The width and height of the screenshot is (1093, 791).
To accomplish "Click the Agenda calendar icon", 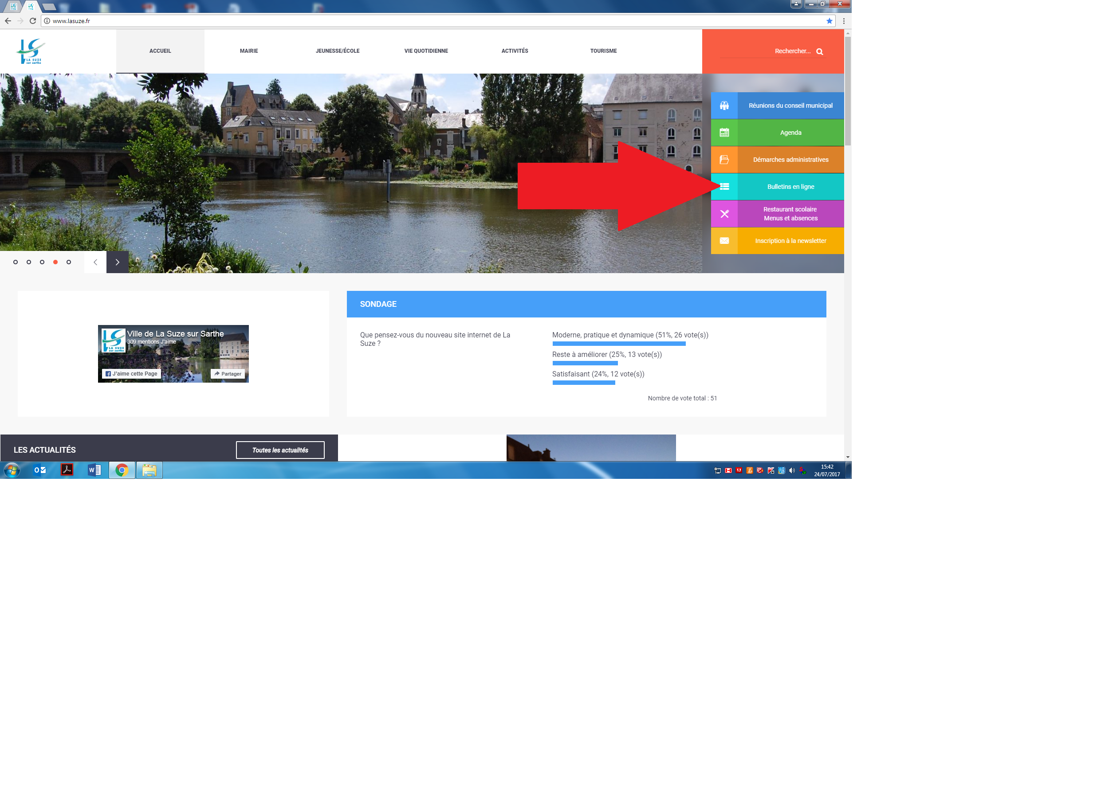I will (x=724, y=133).
